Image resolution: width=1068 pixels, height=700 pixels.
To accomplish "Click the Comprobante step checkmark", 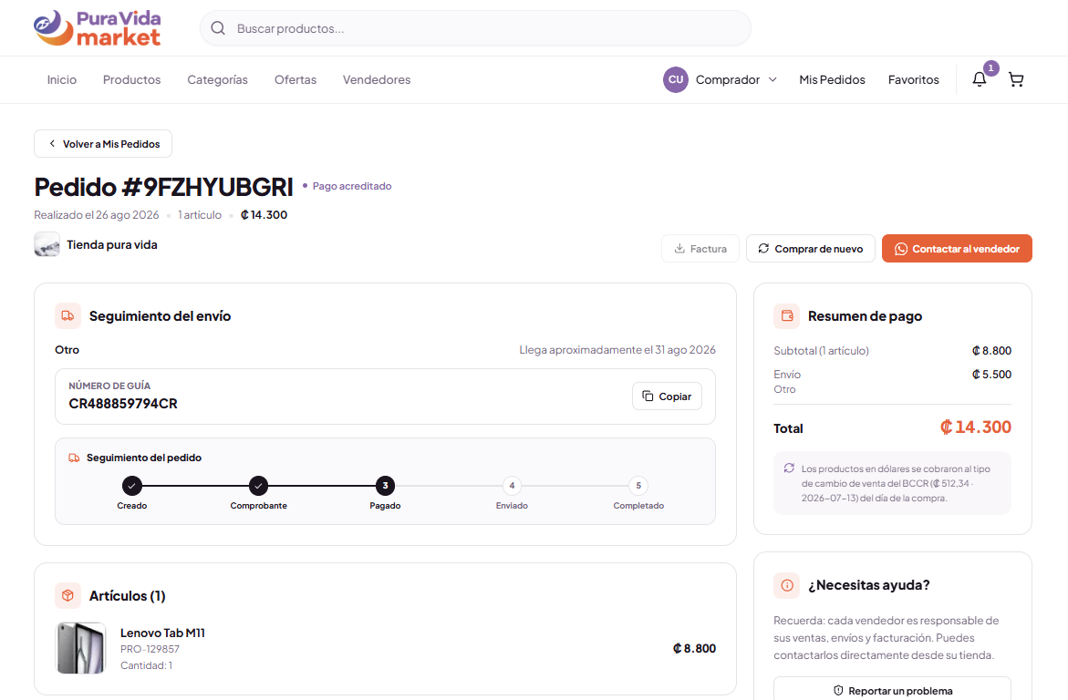I will click(258, 486).
